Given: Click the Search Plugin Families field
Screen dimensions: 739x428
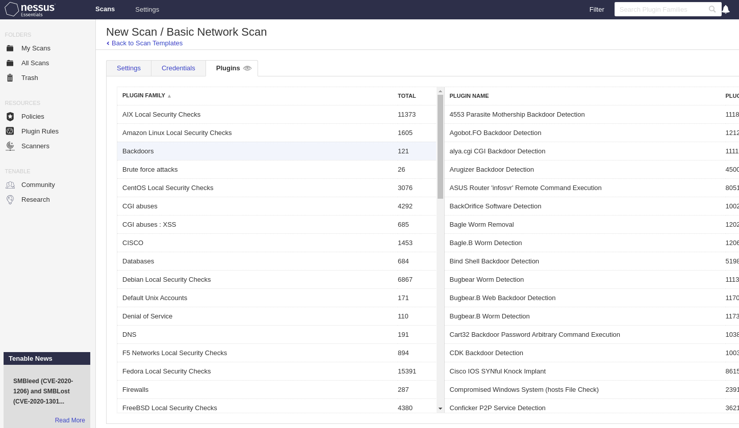Looking at the screenshot, I should pyautogui.click(x=660, y=9).
